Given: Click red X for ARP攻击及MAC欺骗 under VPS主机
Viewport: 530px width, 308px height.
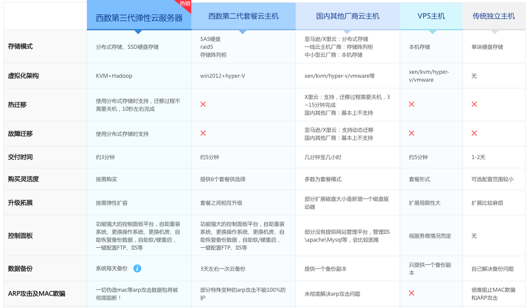Looking at the screenshot, I should point(412,293).
